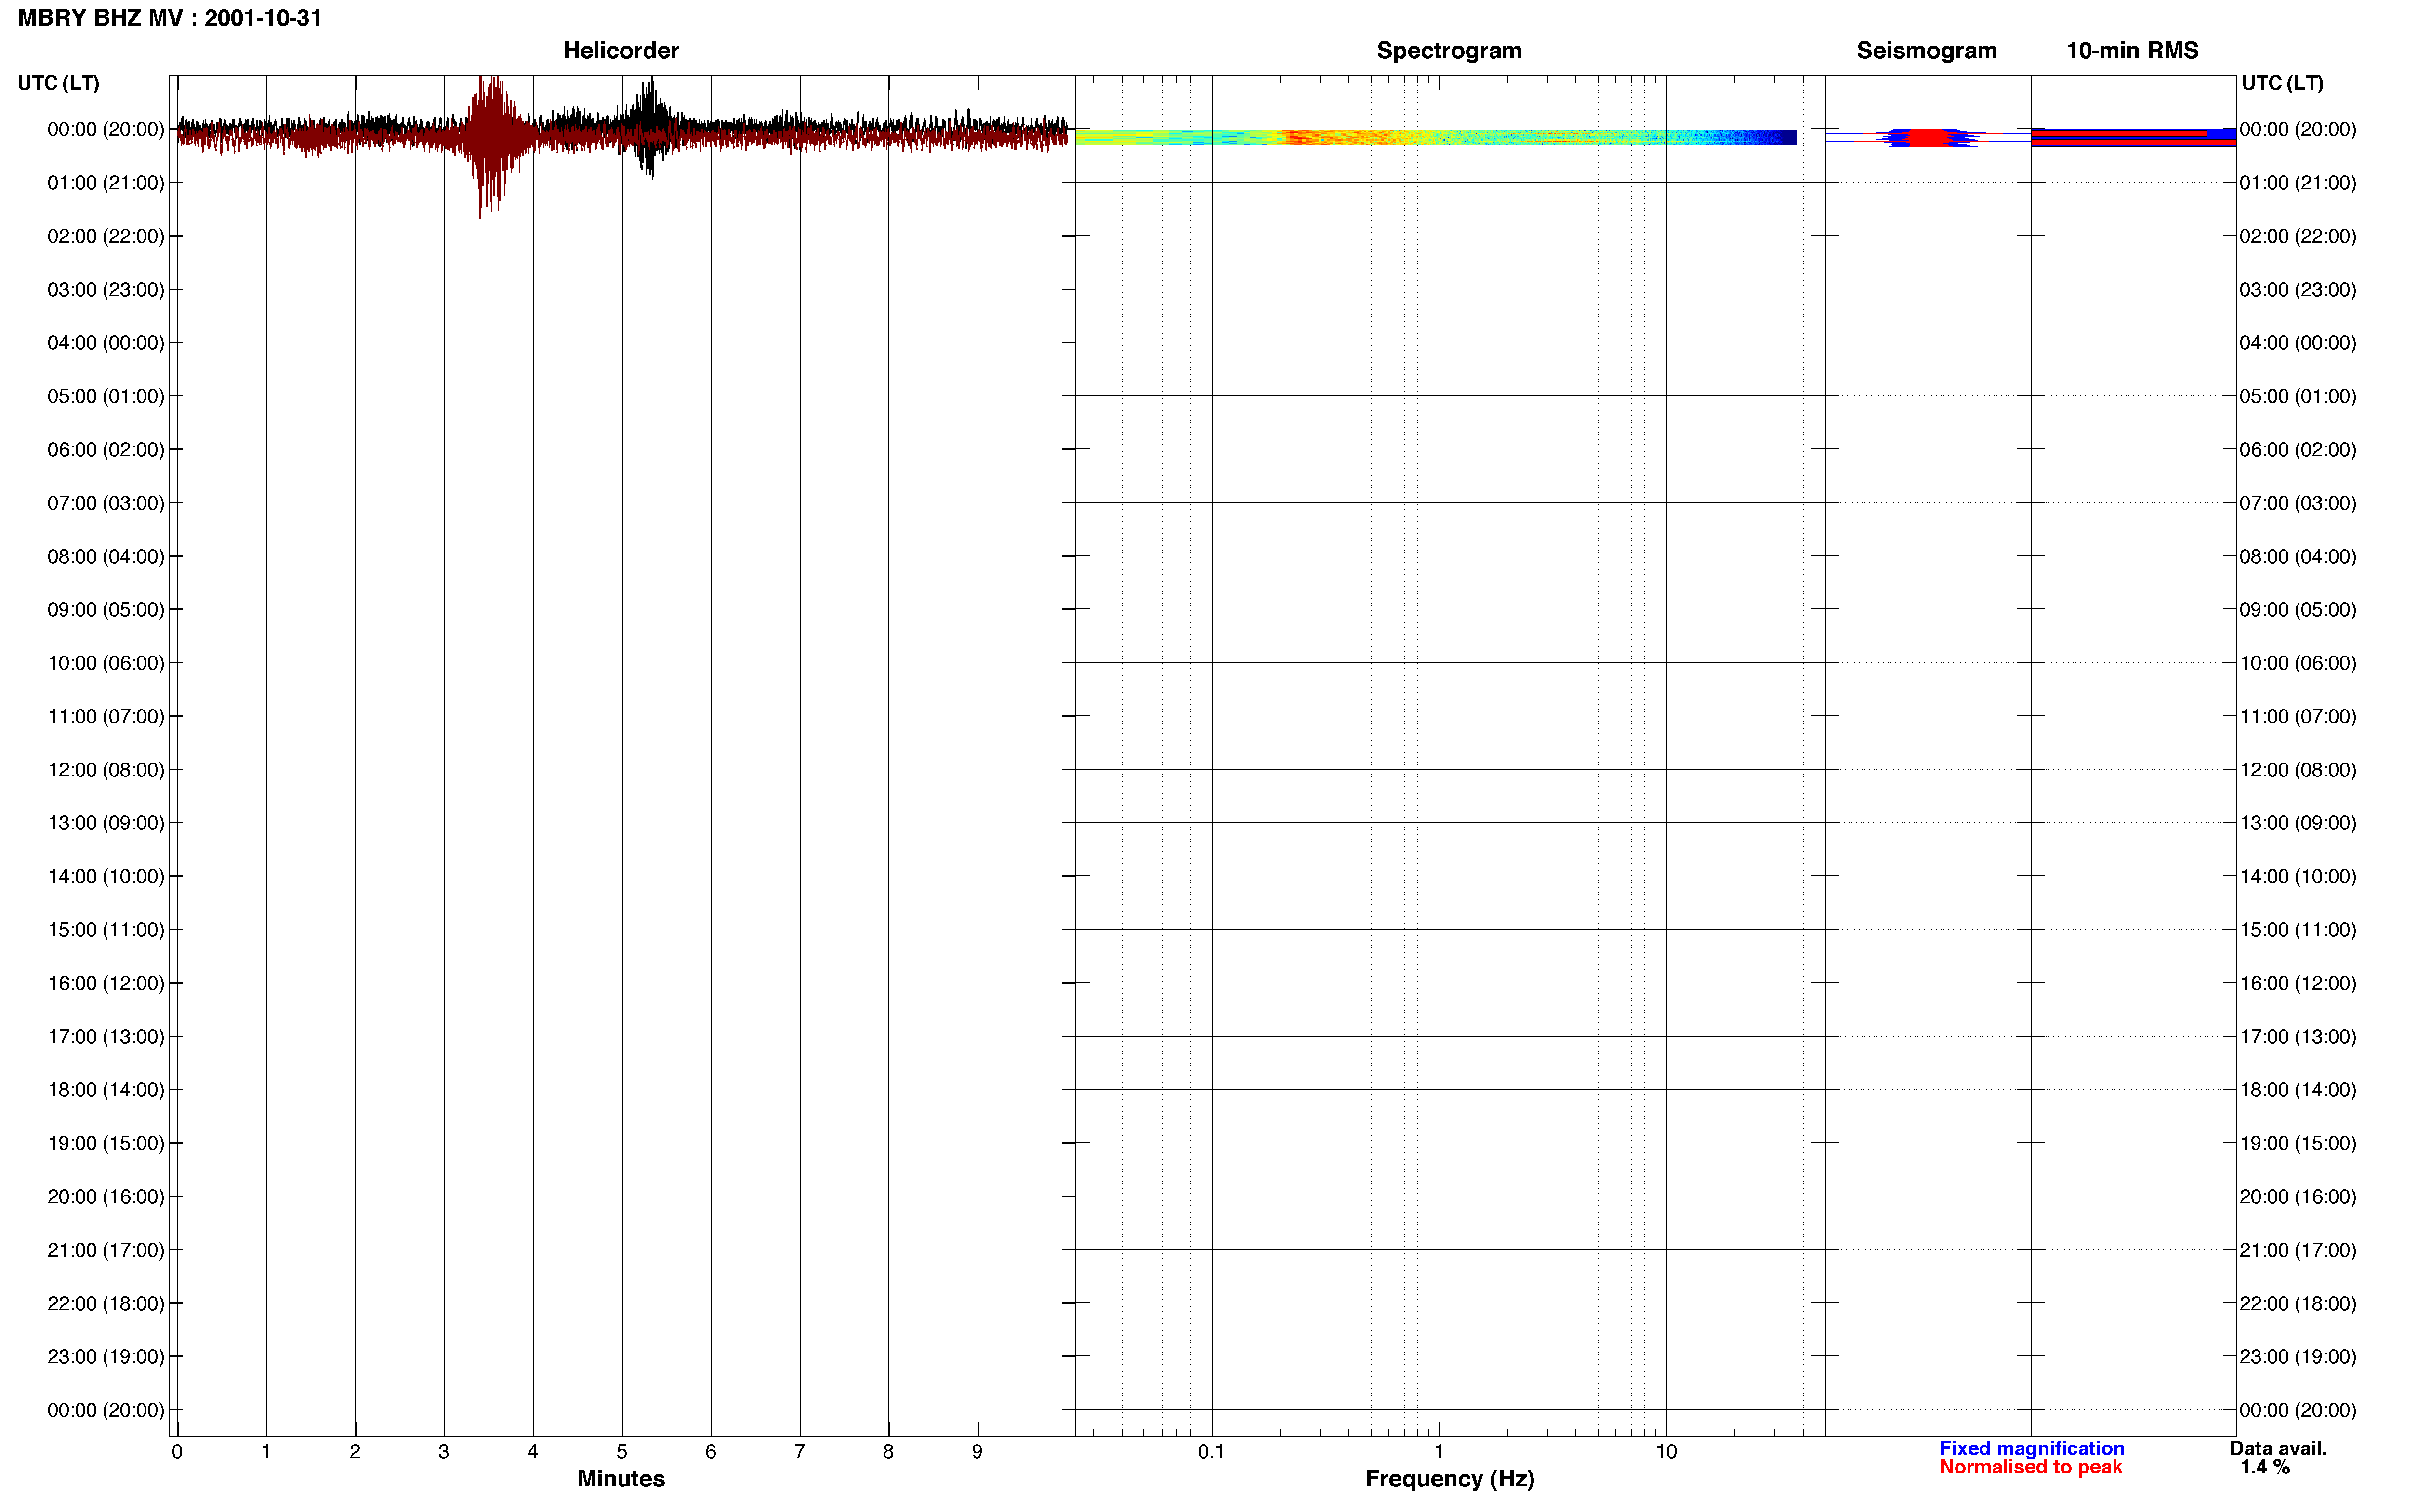Viewport: 2418px width, 1512px height.
Task: Click the blue 'Fixed magnification' legend text
Action: point(2032,1449)
